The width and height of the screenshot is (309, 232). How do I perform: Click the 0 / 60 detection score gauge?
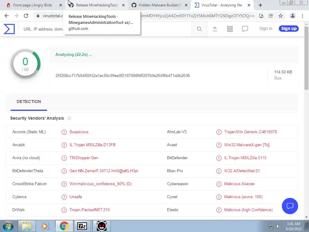pyautogui.click(x=25, y=64)
